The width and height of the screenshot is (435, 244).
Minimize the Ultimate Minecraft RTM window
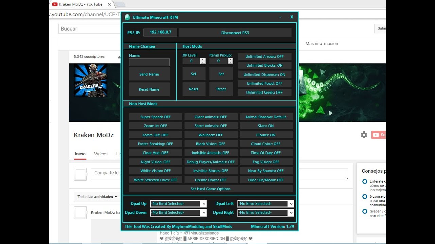click(x=280, y=17)
